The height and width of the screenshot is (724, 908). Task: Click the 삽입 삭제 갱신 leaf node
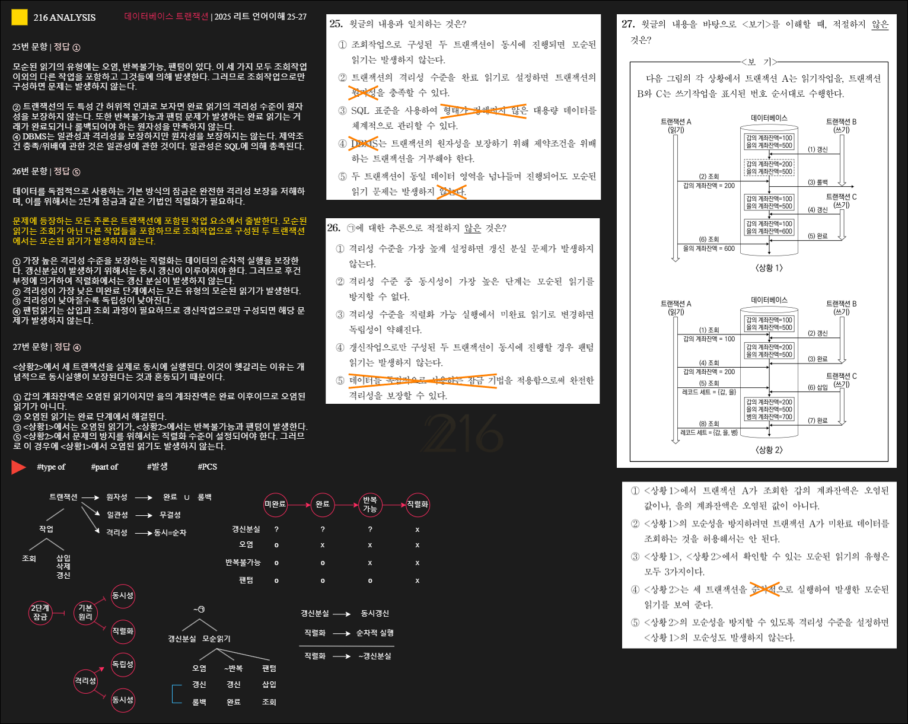pos(63,566)
